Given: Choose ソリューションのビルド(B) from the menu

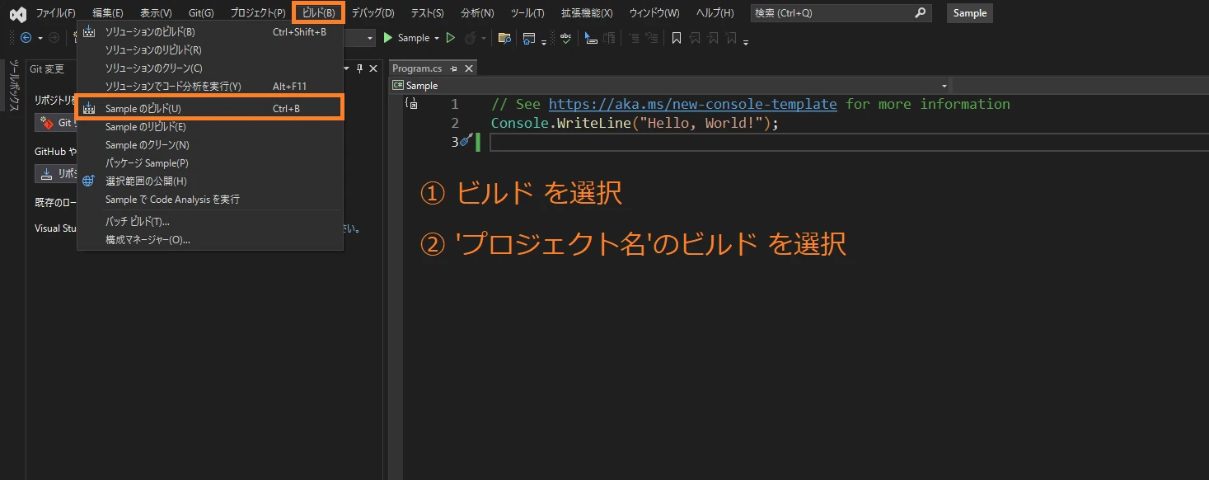Looking at the screenshot, I should point(210,32).
